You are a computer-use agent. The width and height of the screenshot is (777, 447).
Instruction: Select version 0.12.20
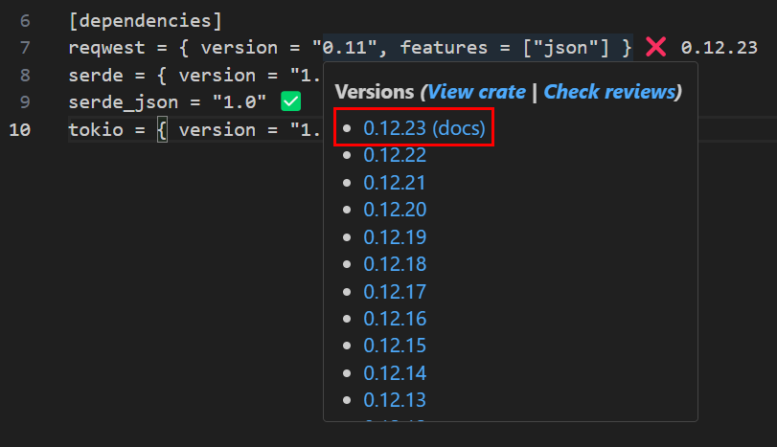coord(395,210)
